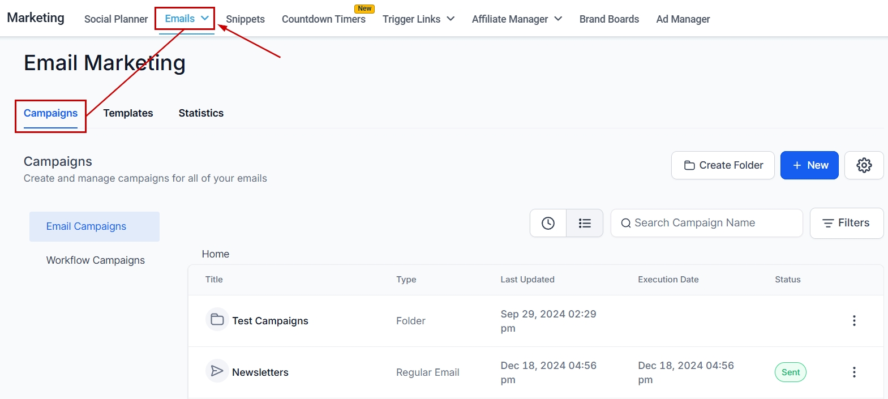This screenshot has width=888, height=399.
Task: Click the Create Folder button
Action: pyautogui.click(x=723, y=165)
